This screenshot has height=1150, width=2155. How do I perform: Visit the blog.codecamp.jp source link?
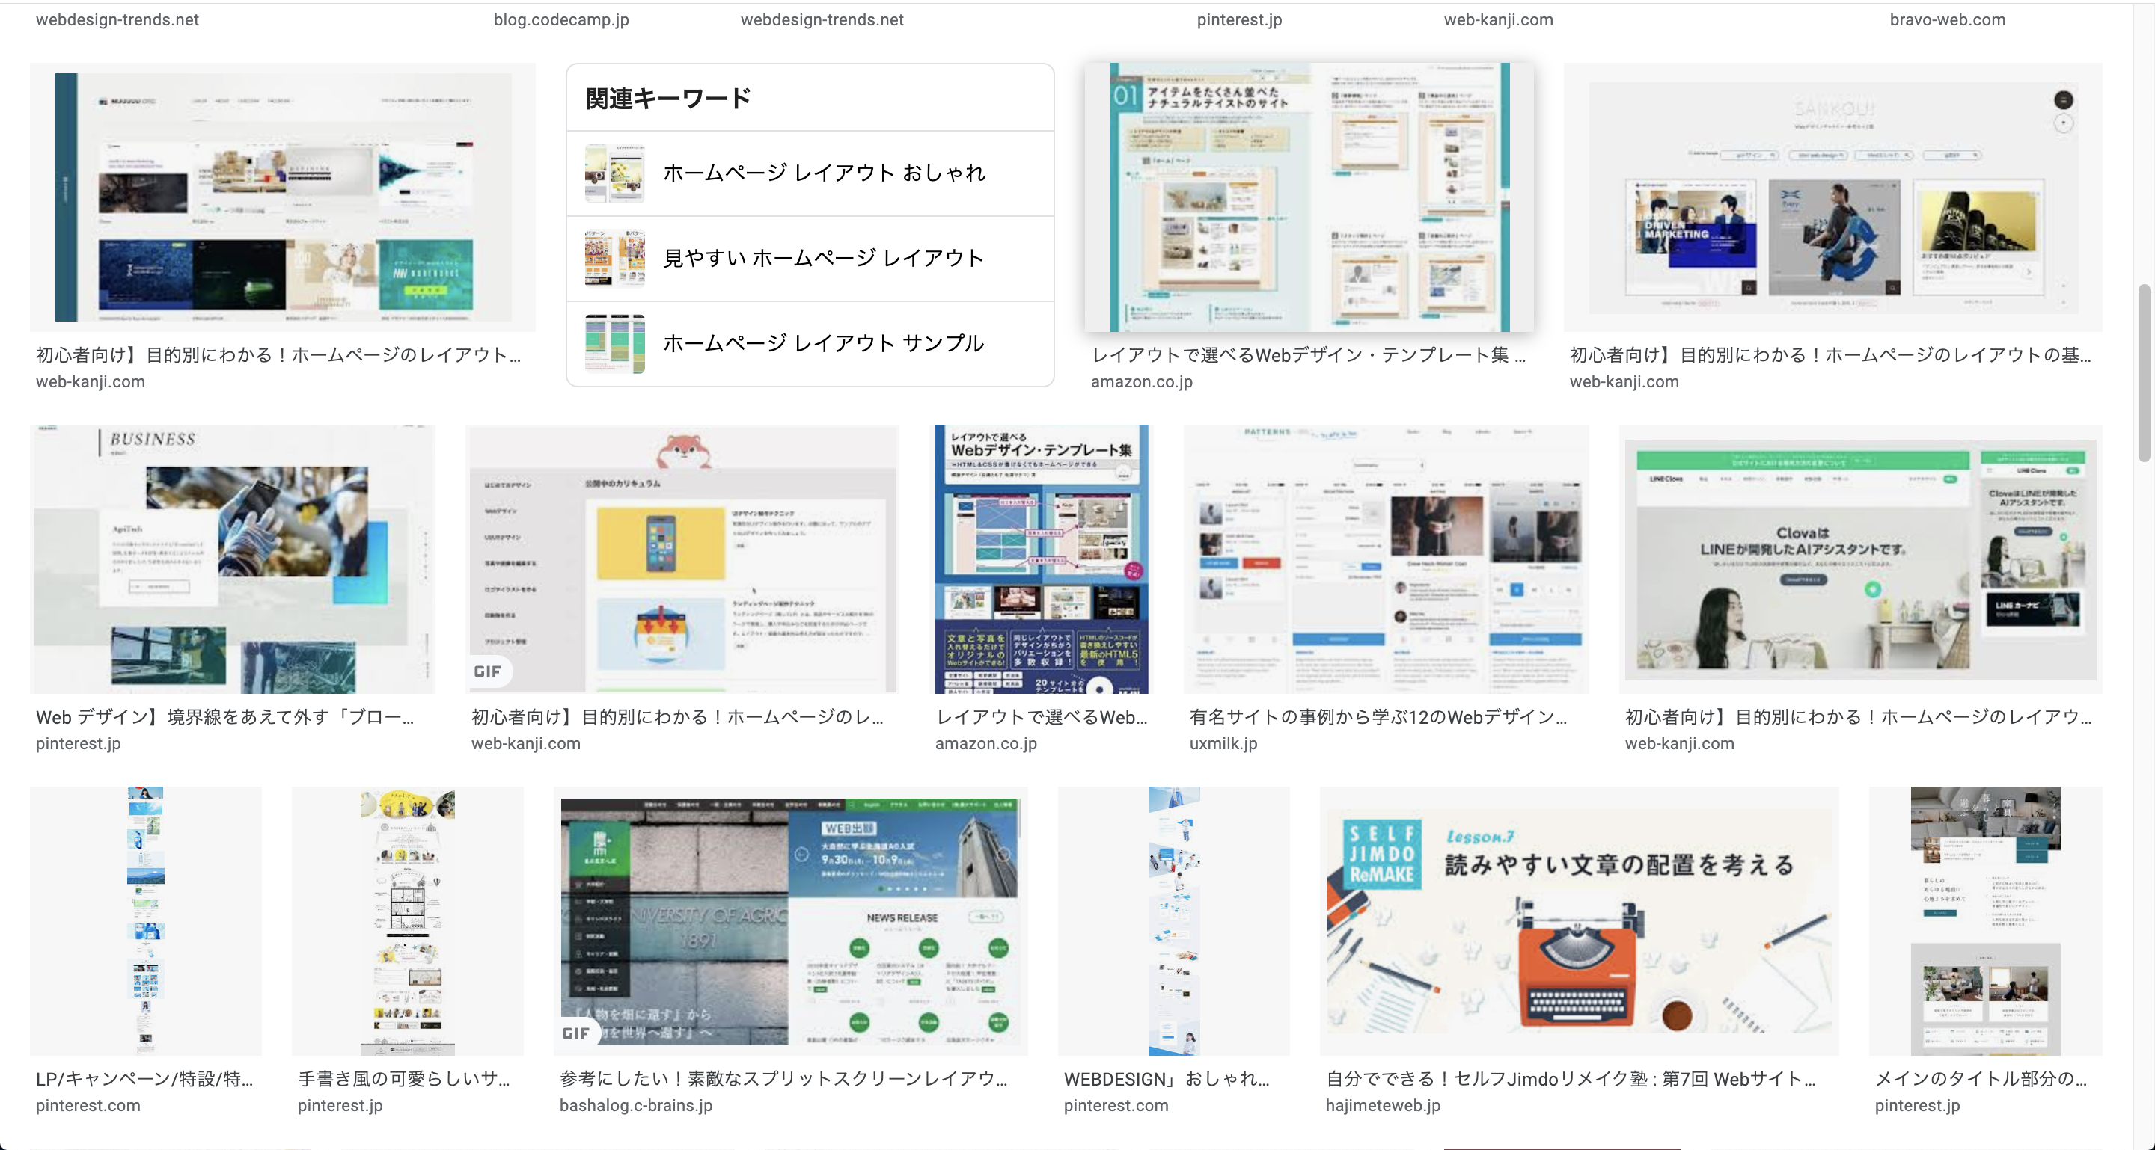(561, 19)
